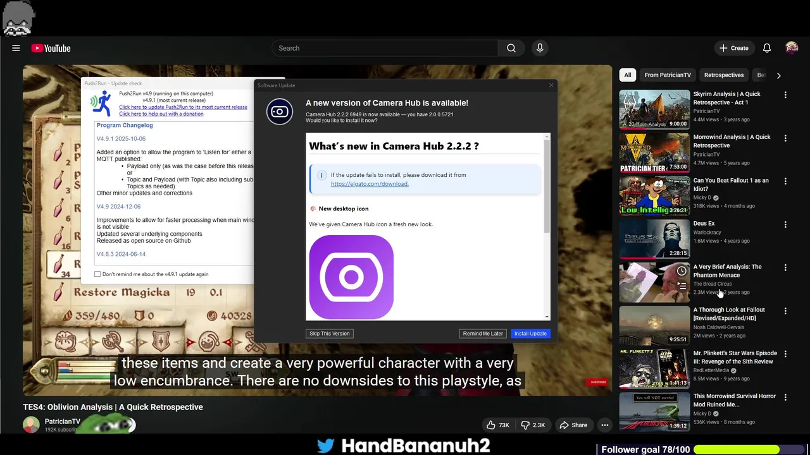
Task: Open the account avatar menu
Action: pyautogui.click(x=792, y=48)
